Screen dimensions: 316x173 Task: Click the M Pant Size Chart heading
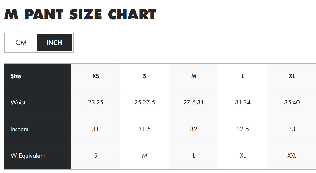click(81, 14)
